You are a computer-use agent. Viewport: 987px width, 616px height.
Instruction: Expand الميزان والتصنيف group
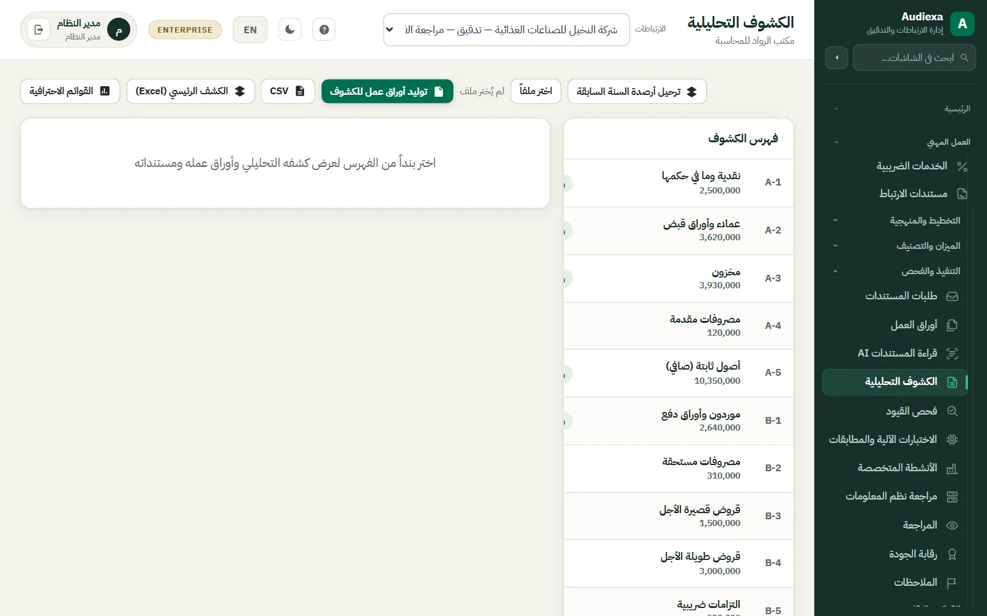[897, 246]
